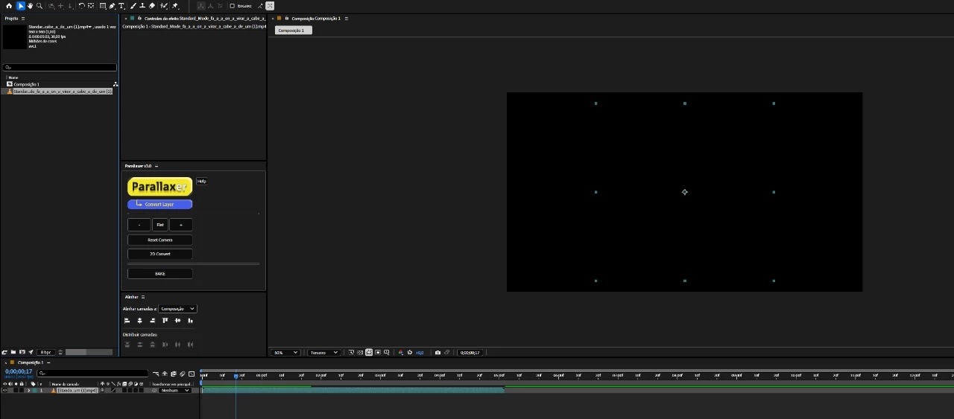Click the project search field
Viewport: 954px width, 419px height.
tap(60, 67)
